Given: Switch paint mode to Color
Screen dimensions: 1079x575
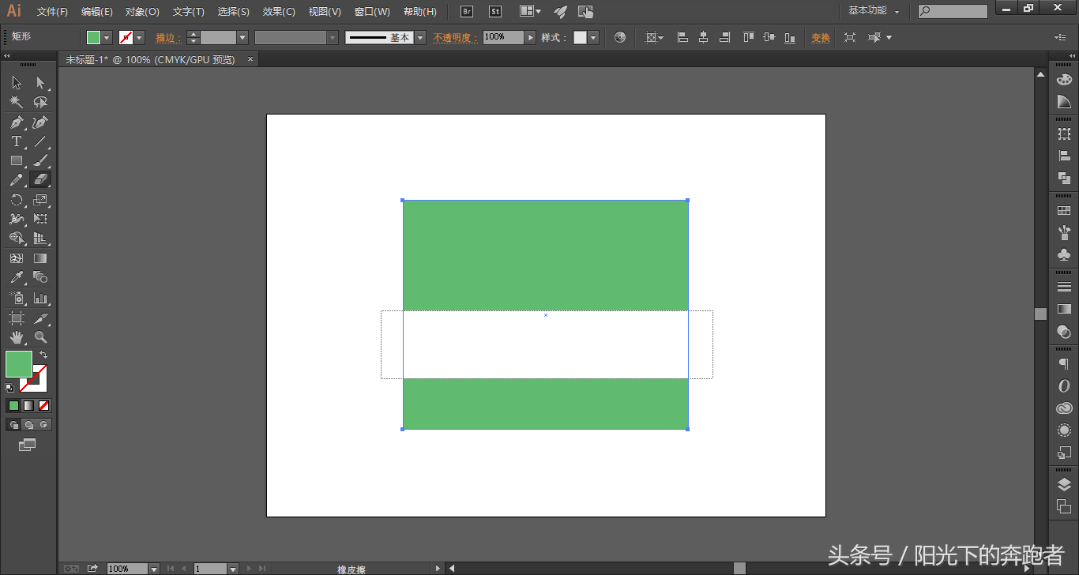Looking at the screenshot, I should pos(13,405).
